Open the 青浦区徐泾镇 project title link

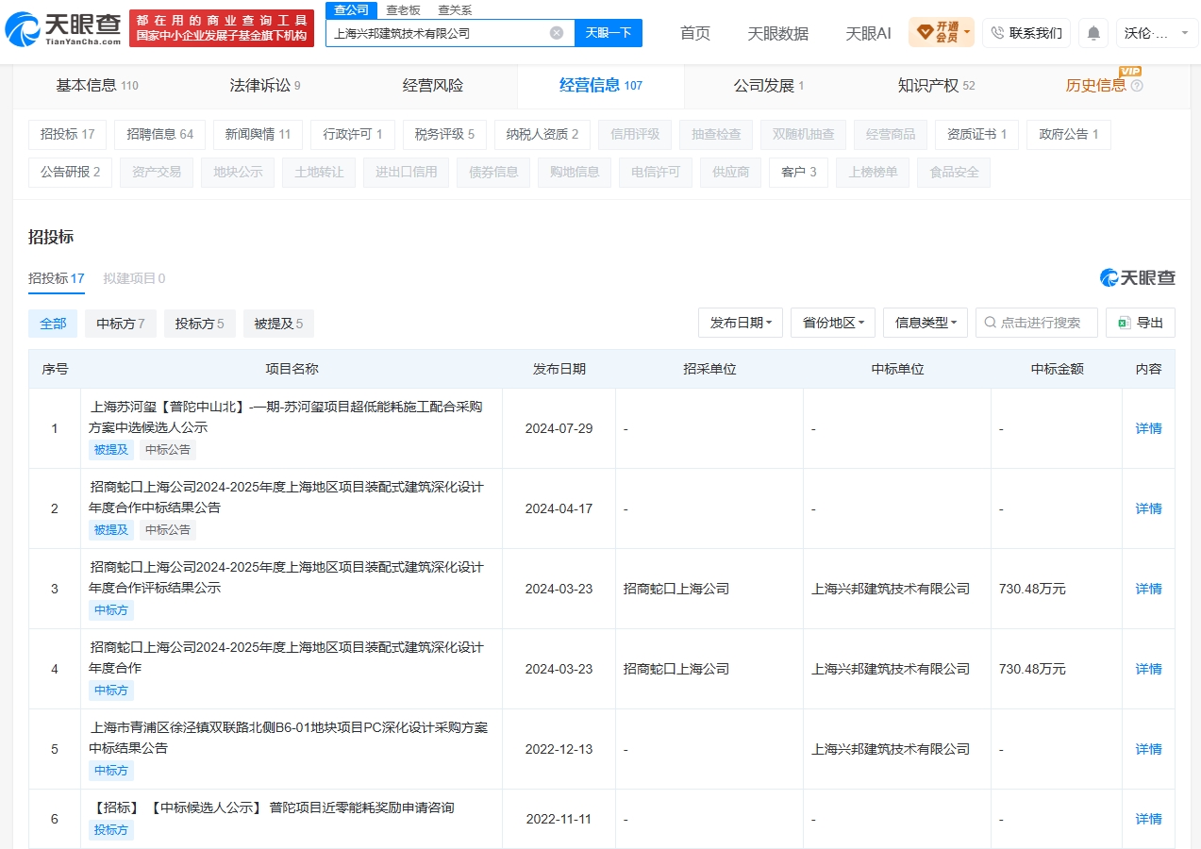[x=288, y=738]
